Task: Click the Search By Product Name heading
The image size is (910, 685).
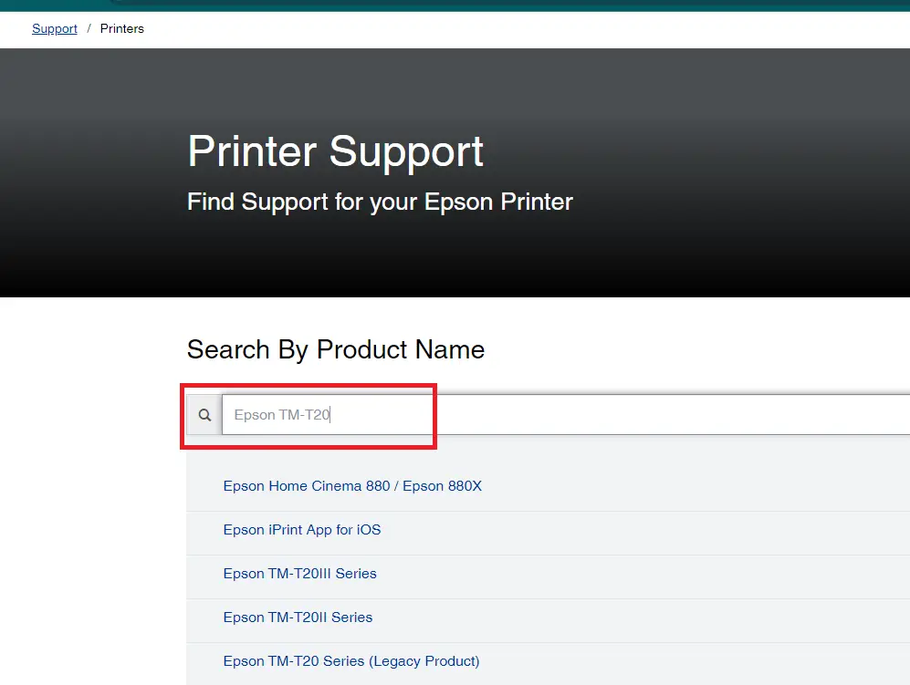Action: (x=336, y=349)
